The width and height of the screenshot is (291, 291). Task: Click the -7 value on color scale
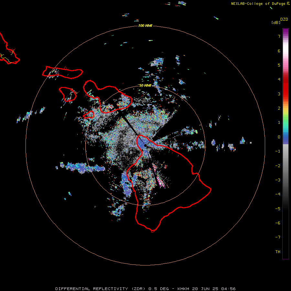(278, 237)
